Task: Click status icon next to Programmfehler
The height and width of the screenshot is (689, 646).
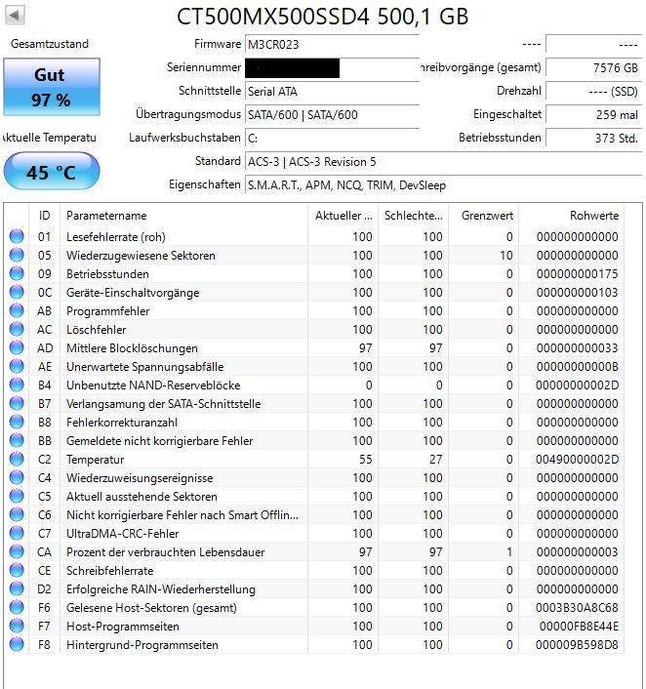Action: pos(17,310)
